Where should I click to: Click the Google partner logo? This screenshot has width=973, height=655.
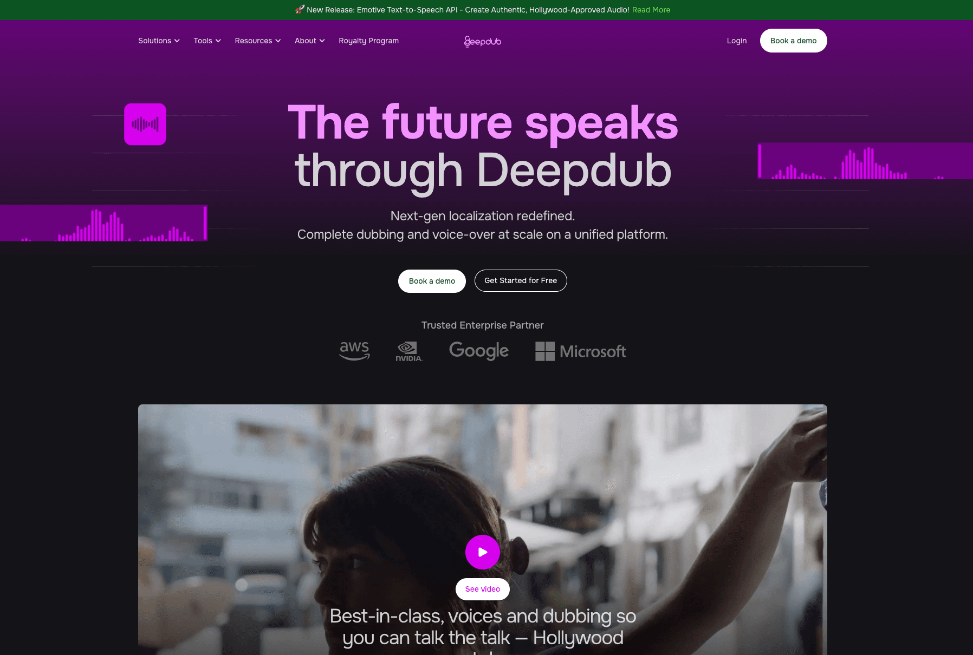(479, 351)
